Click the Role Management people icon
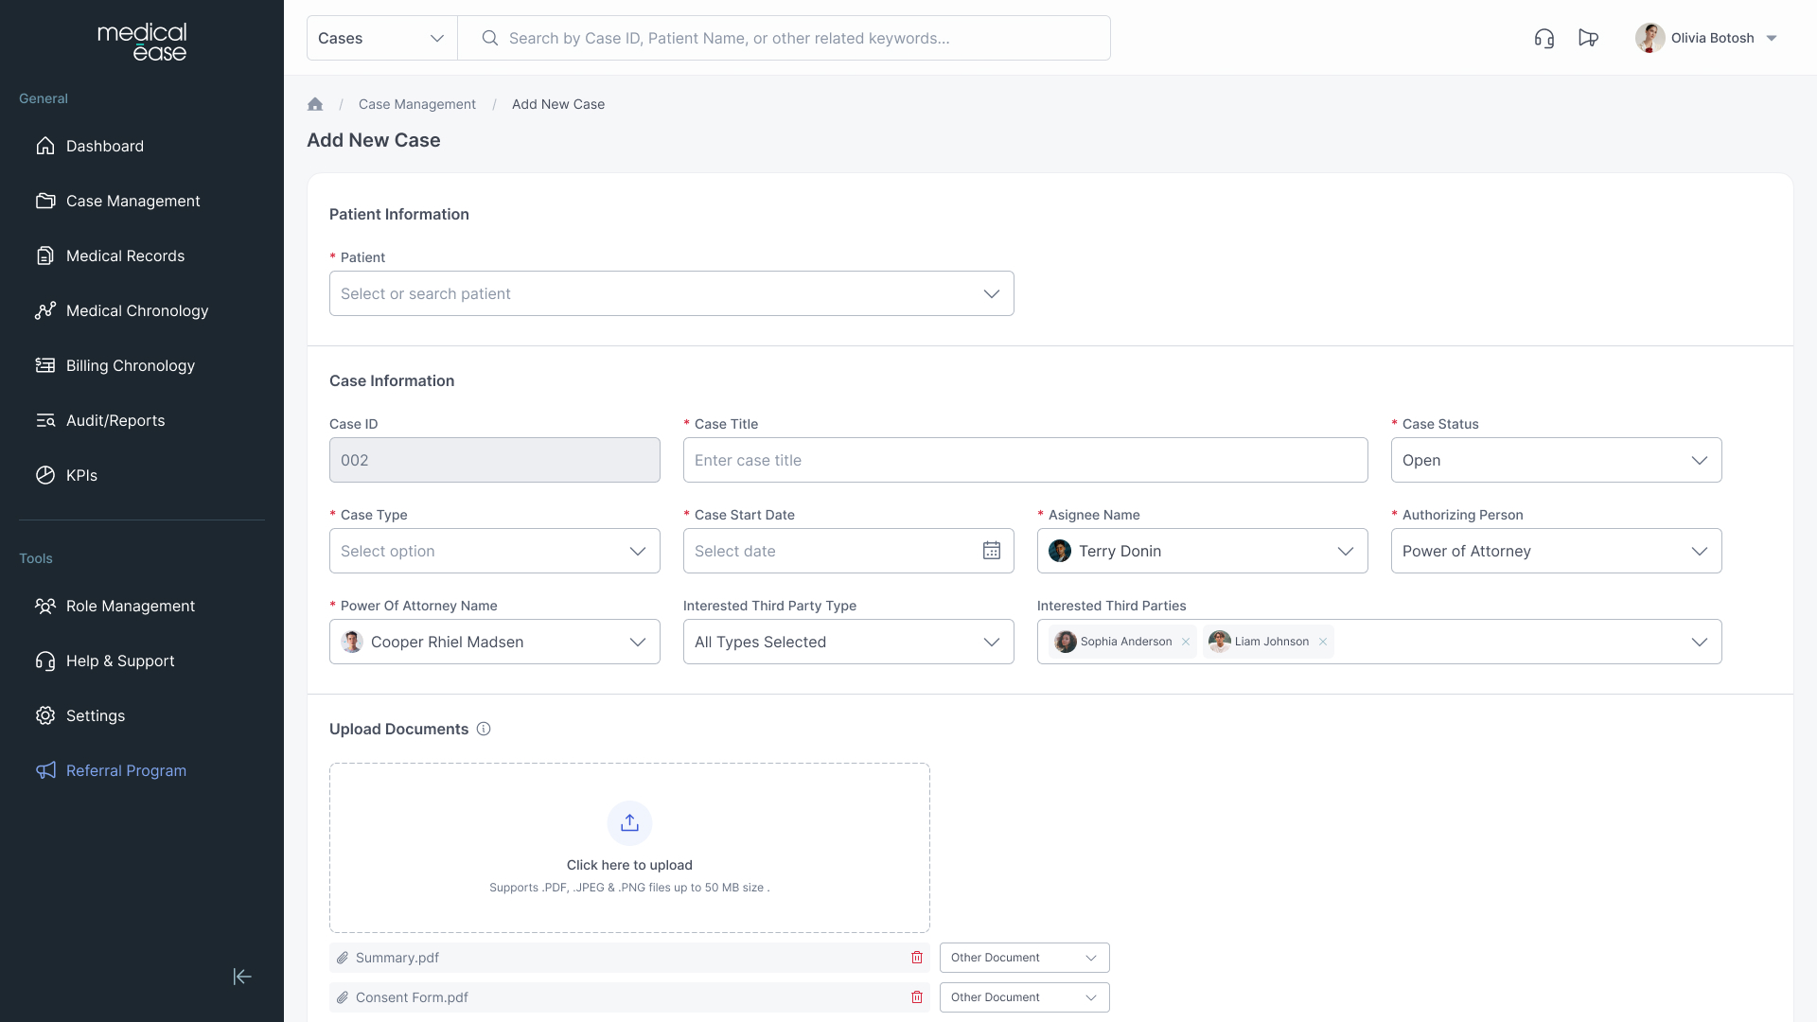 pos(45,606)
